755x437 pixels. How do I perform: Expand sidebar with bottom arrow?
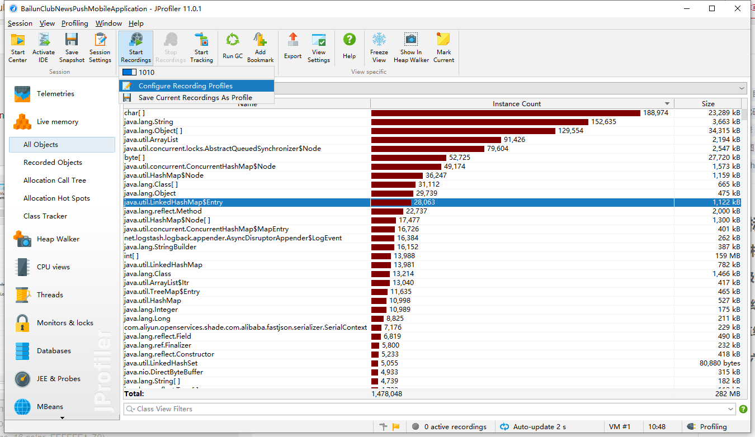click(x=62, y=417)
